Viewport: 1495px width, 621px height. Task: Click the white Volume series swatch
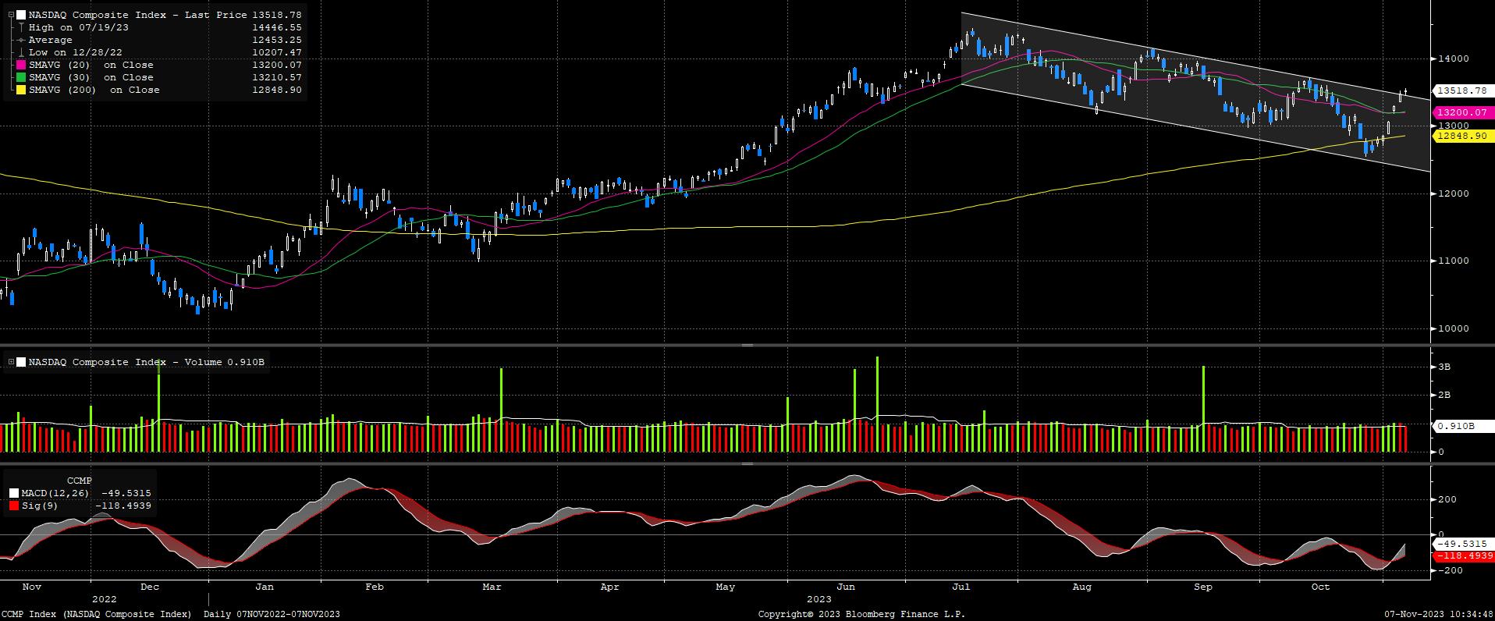(x=21, y=362)
